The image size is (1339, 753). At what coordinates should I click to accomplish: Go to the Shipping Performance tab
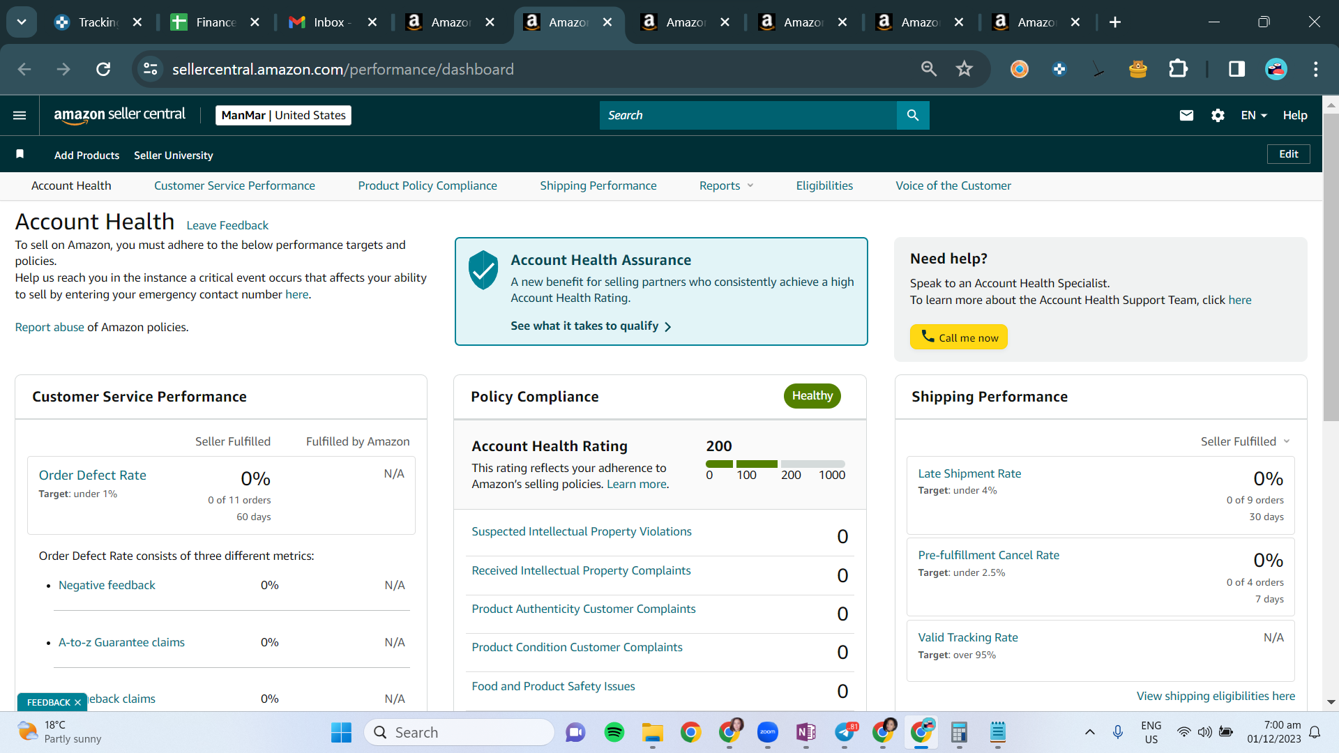coord(598,186)
